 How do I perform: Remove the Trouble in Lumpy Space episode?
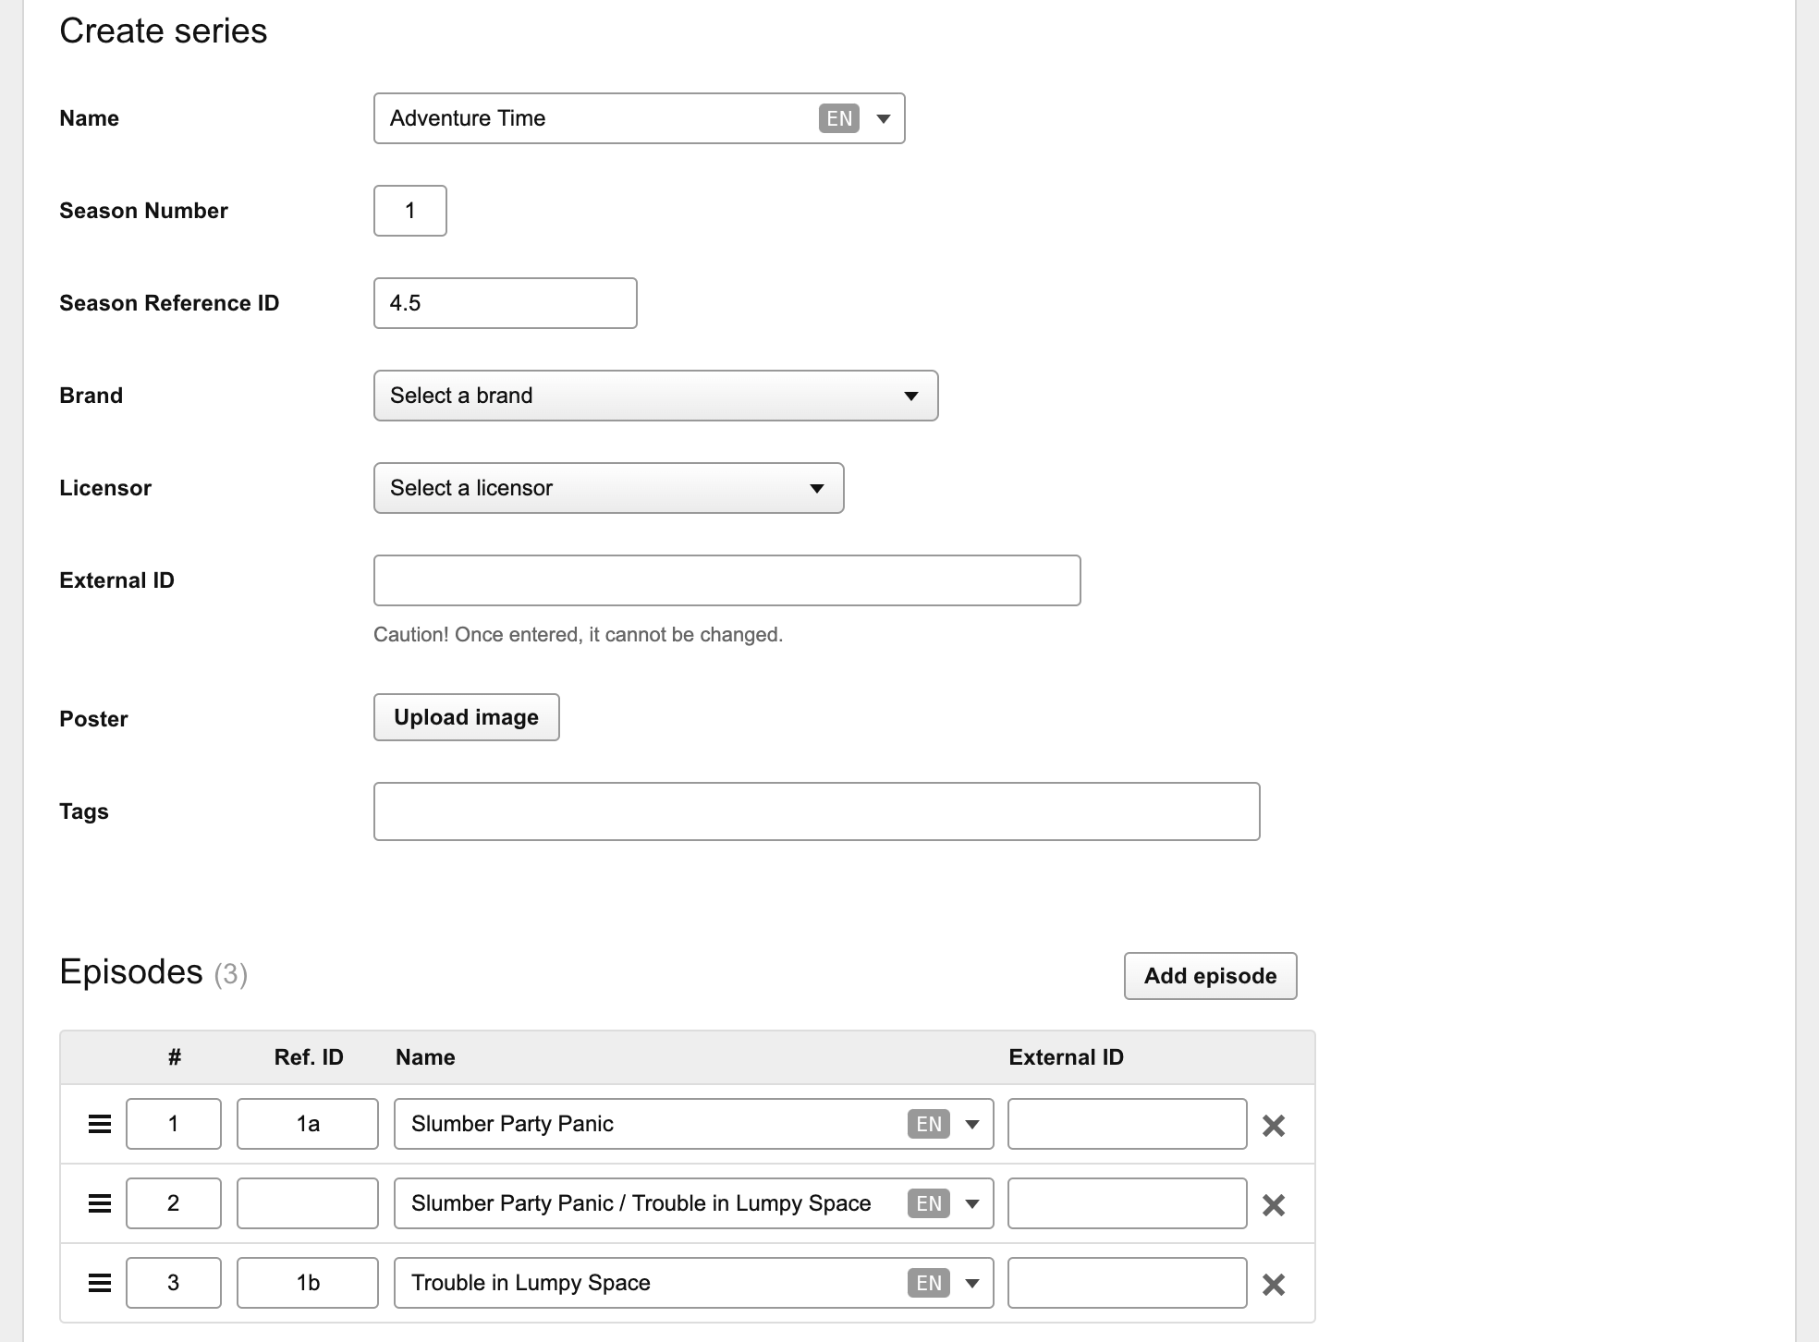coord(1274,1284)
